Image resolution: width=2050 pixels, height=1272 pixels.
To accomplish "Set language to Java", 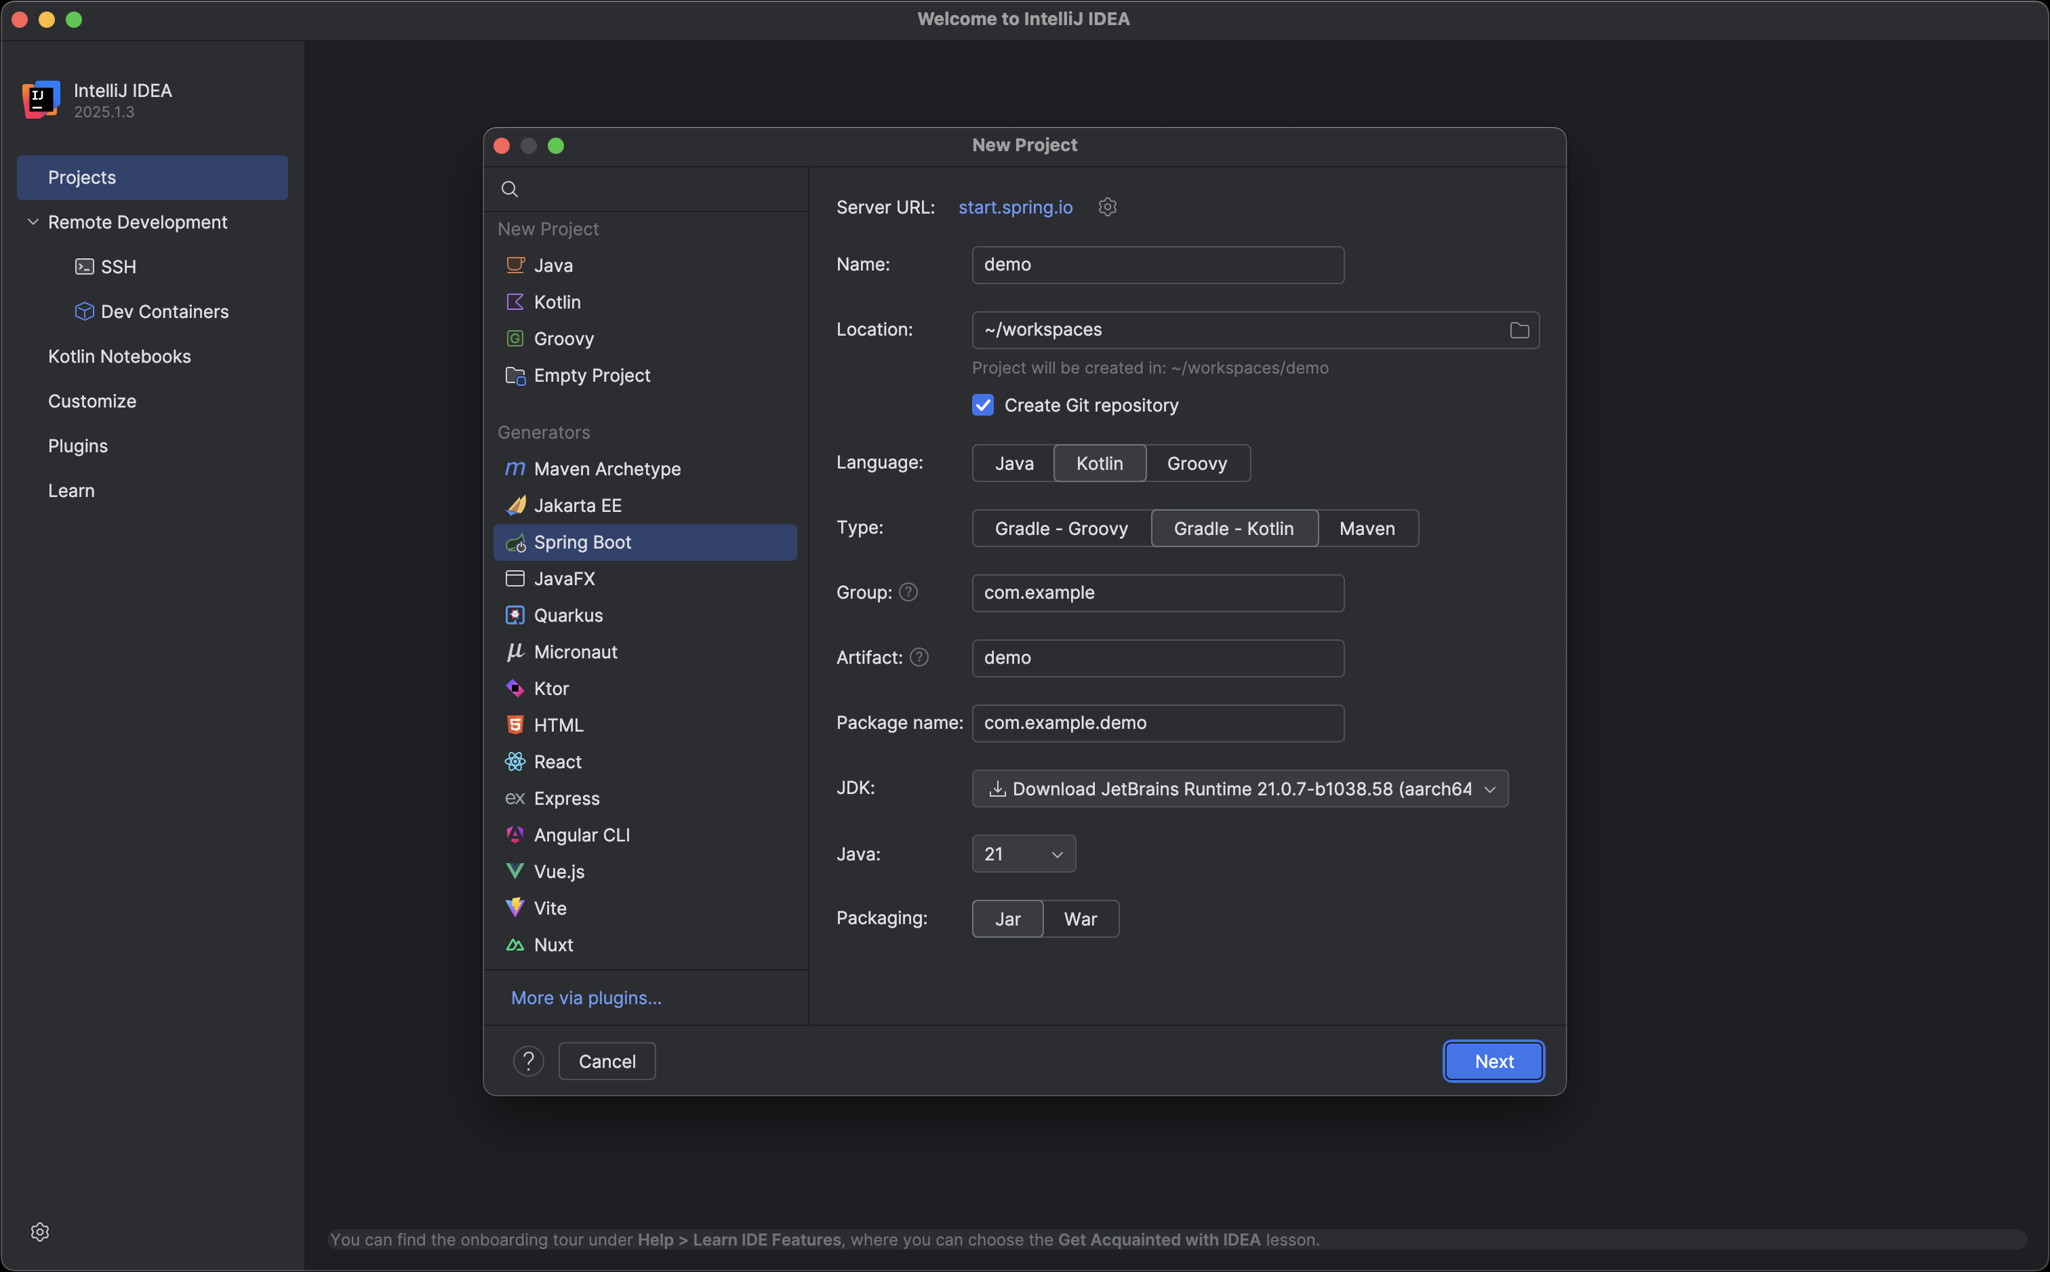I will (1013, 464).
